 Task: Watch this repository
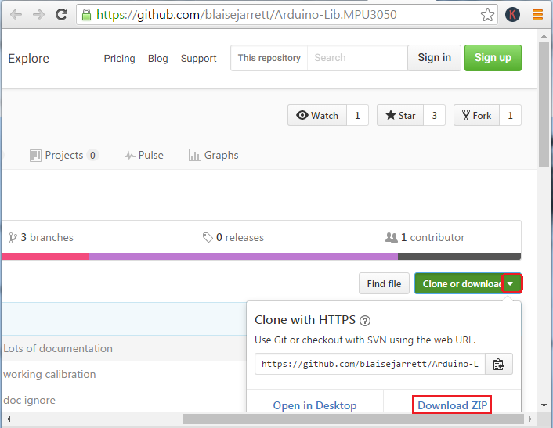pyautogui.click(x=317, y=115)
